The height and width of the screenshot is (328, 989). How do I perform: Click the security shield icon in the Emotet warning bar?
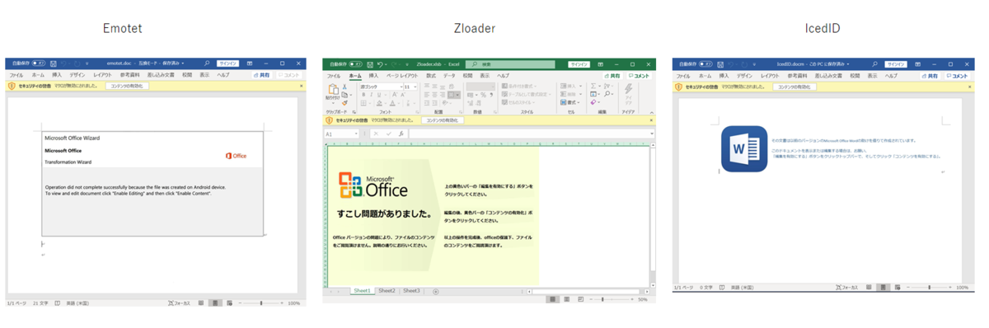[x=12, y=86]
